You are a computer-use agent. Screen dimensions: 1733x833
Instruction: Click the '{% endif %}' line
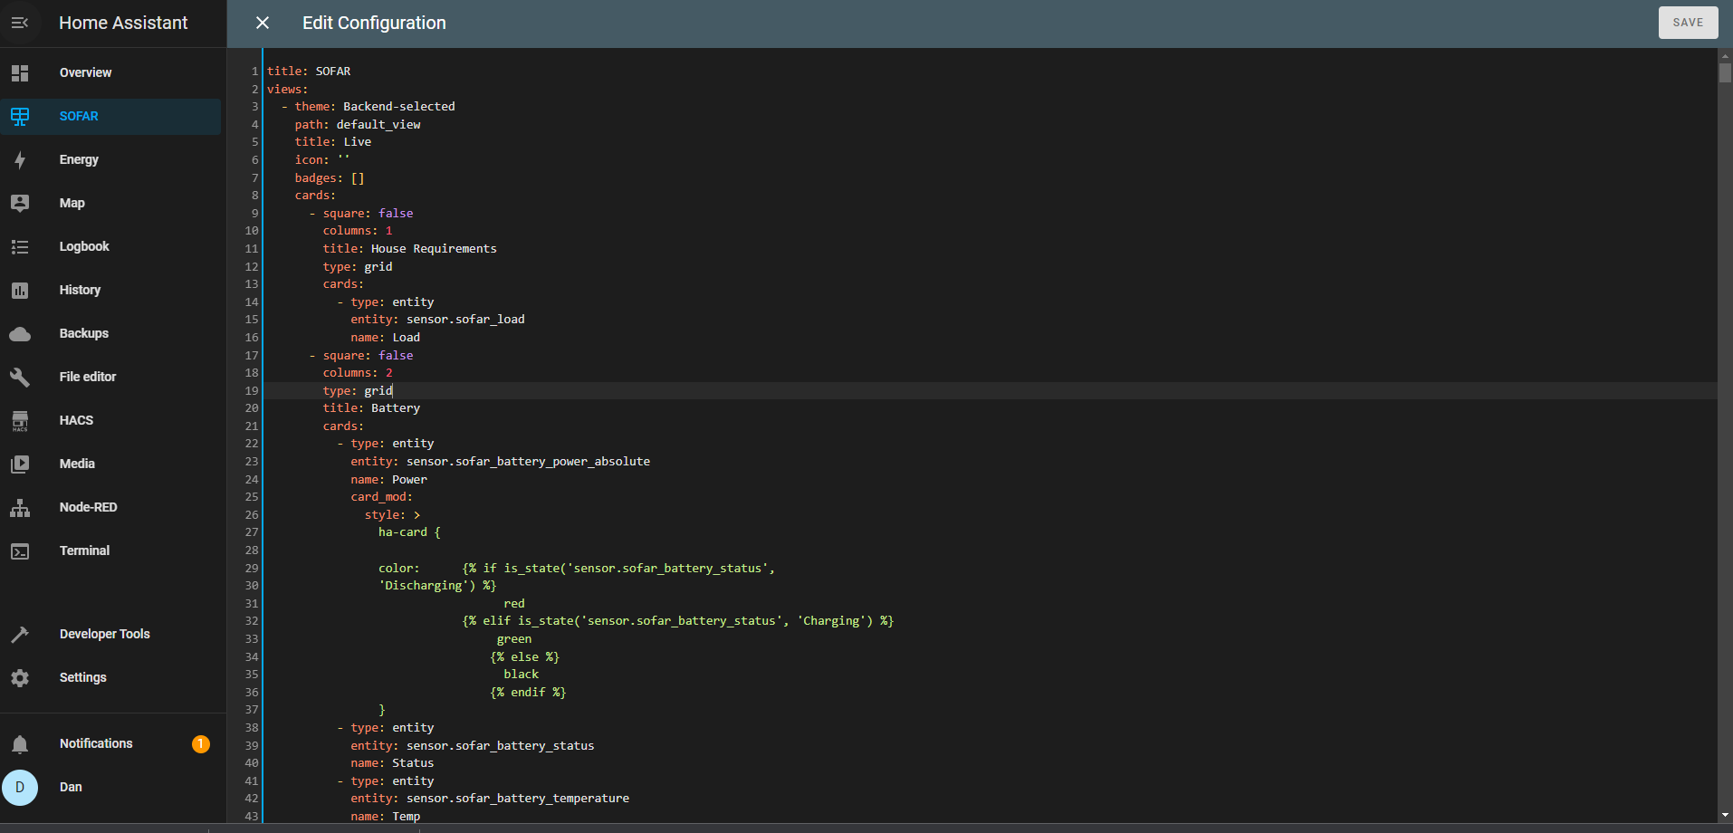click(x=528, y=693)
